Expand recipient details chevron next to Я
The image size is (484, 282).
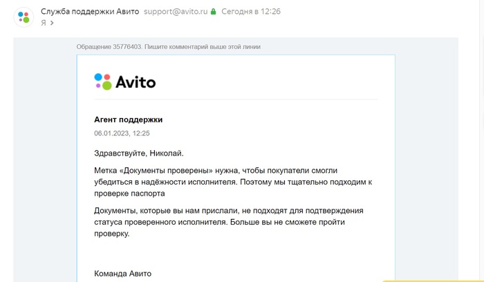(x=52, y=23)
